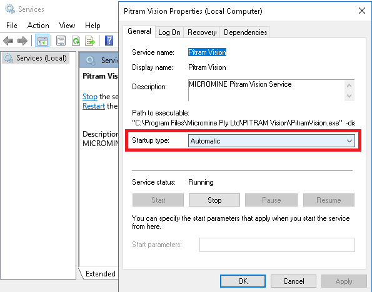The width and height of the screenshot is (372, 292).
Task: Switch to the Log On tab
Action: [x=169, y=32]
